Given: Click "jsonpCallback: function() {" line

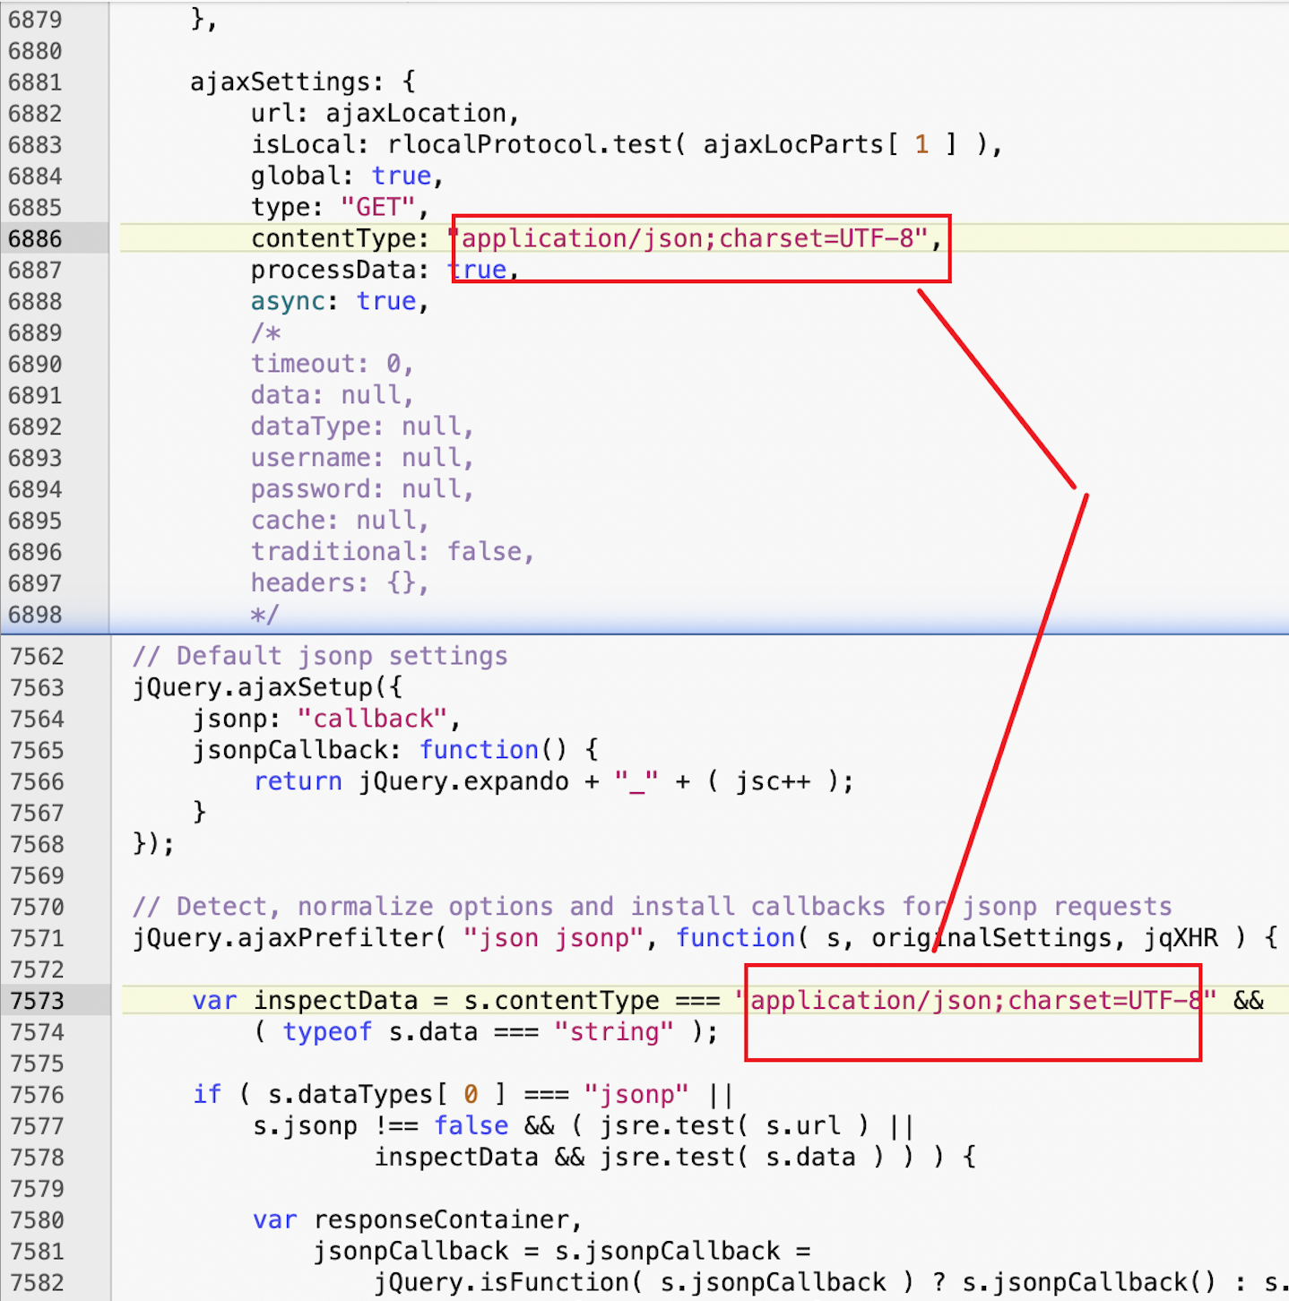Looking at the screenshot, I should click(395, 750).
